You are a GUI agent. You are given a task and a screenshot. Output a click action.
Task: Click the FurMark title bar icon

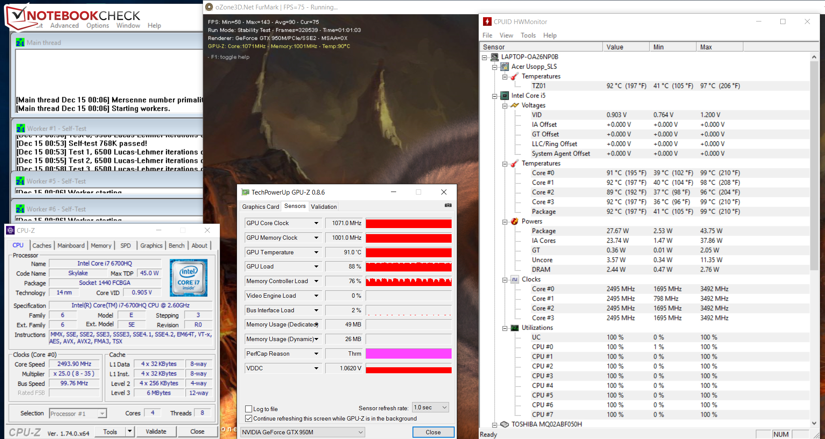pyautogui.click(x=209, y=7)
